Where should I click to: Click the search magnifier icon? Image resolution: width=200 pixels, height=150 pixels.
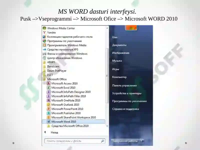[x=102, y=141]
